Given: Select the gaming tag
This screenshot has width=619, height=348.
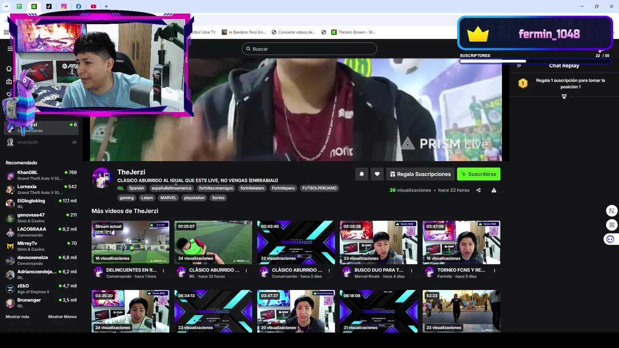Looking at the screenshot, I should tap(127, 198).
